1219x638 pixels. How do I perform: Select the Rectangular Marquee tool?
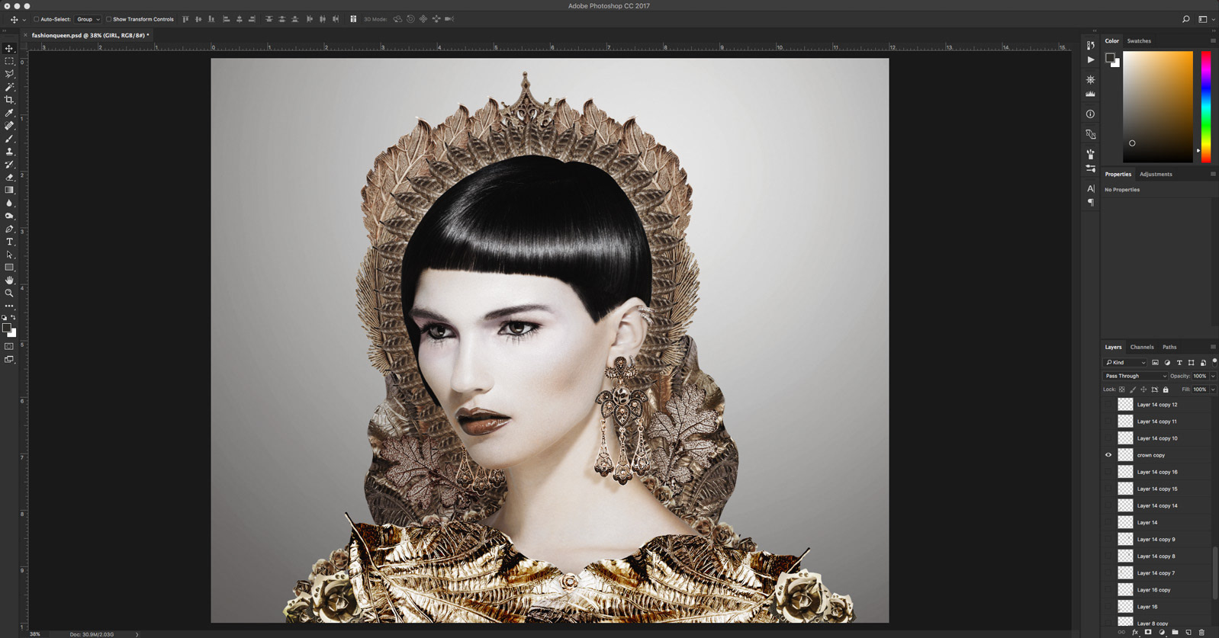(x=9, y=61)
